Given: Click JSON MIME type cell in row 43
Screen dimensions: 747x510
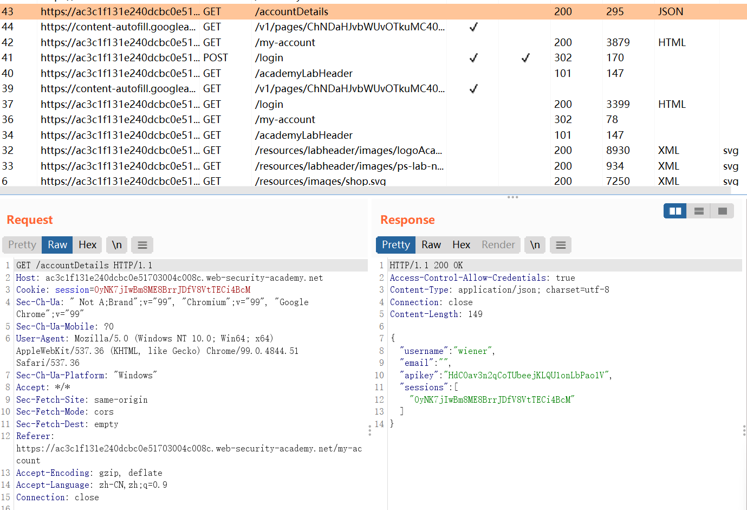Looking at the screenshot, I should click(x=671, y=11).
